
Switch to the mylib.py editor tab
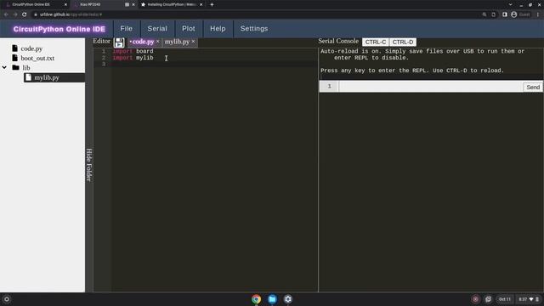177,42
